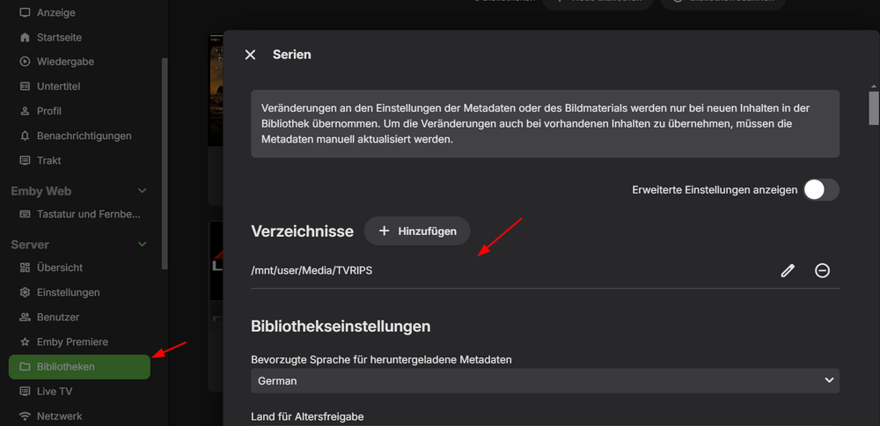The width and height of the screenshot is (880, 426).
Task: Click the /mnt/user/Media/TVRIPS path text
Action: pos(312,270)
